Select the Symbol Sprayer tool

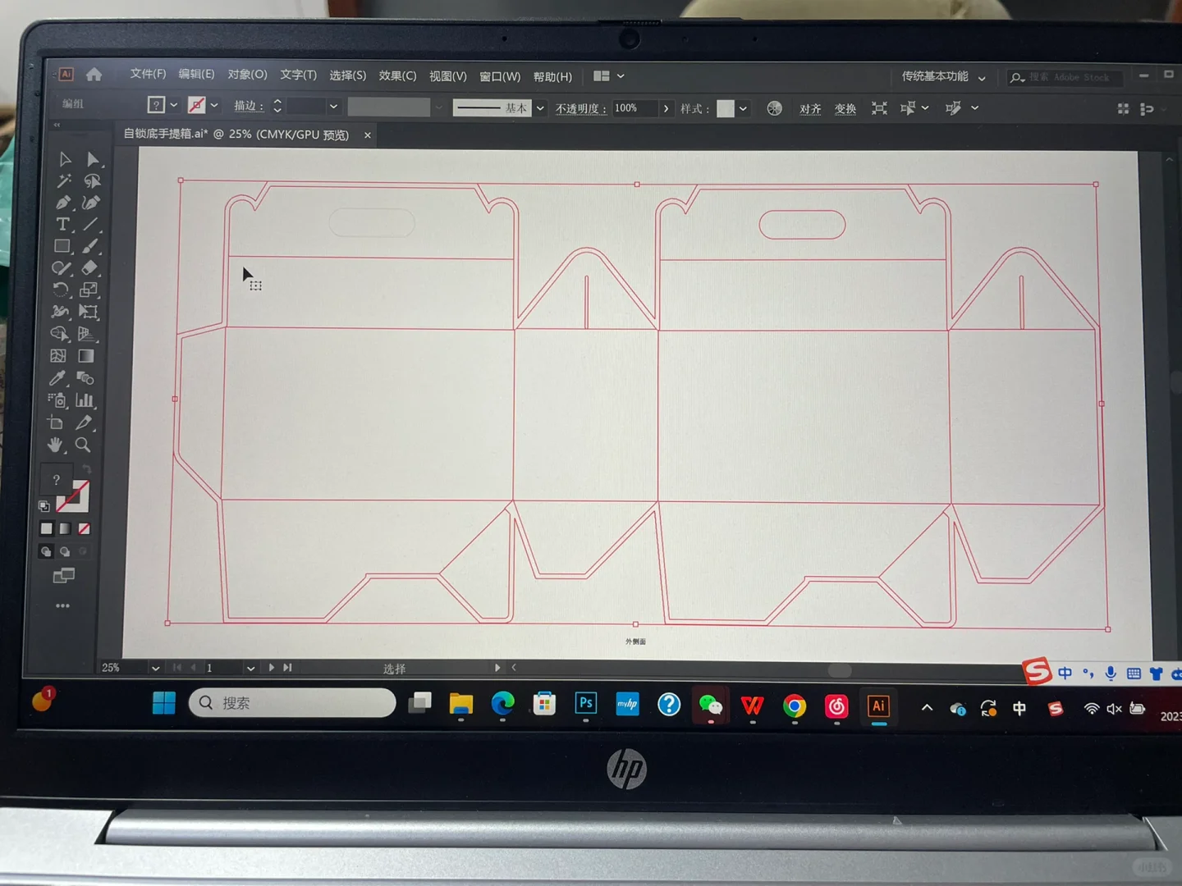(x=57, y=400)
